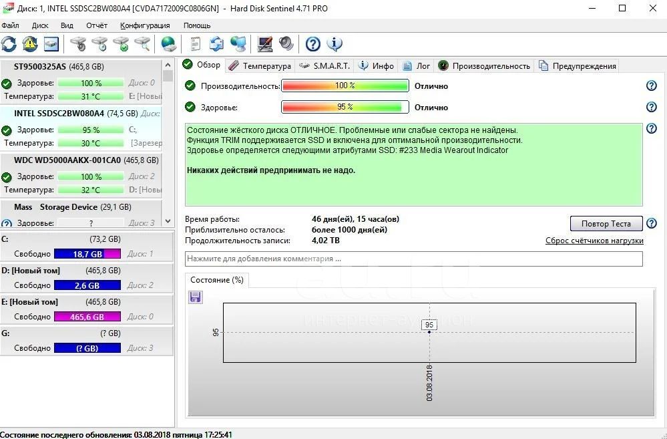Screen dimensions: 667x439
Task: Click the app icon in the title bar
Action: (7, 8)
